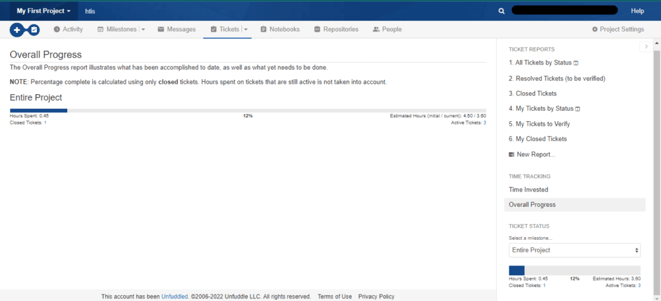Open the Closed Tickets report
Viewport: 661px width, 301px height.
(x=533, y=93)
